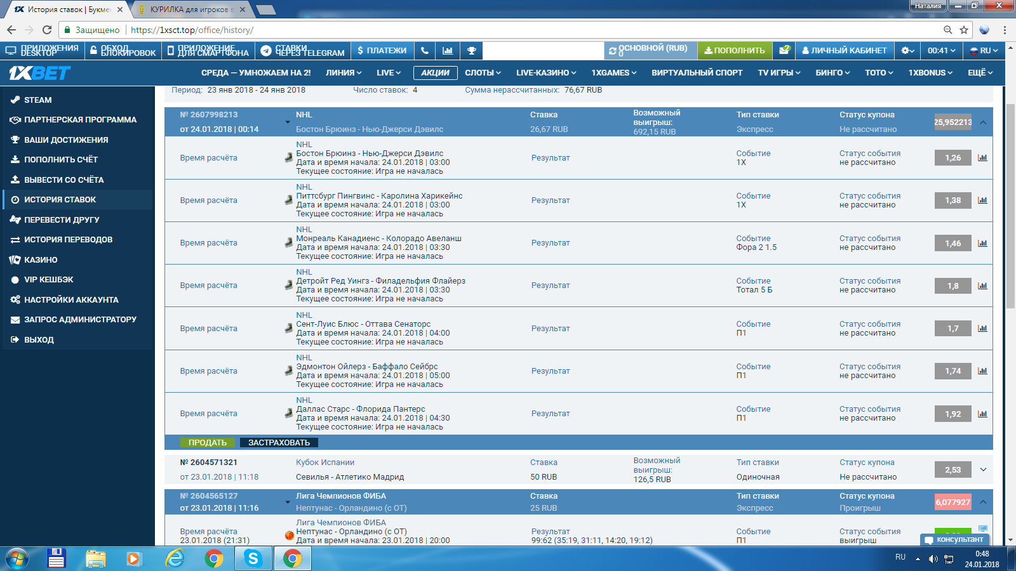Screen dimensions: 1016x571
Task: Open ЗАПРОС АДМИНИСТРАТОРУ in sidebar
Action: pos(77,320)
